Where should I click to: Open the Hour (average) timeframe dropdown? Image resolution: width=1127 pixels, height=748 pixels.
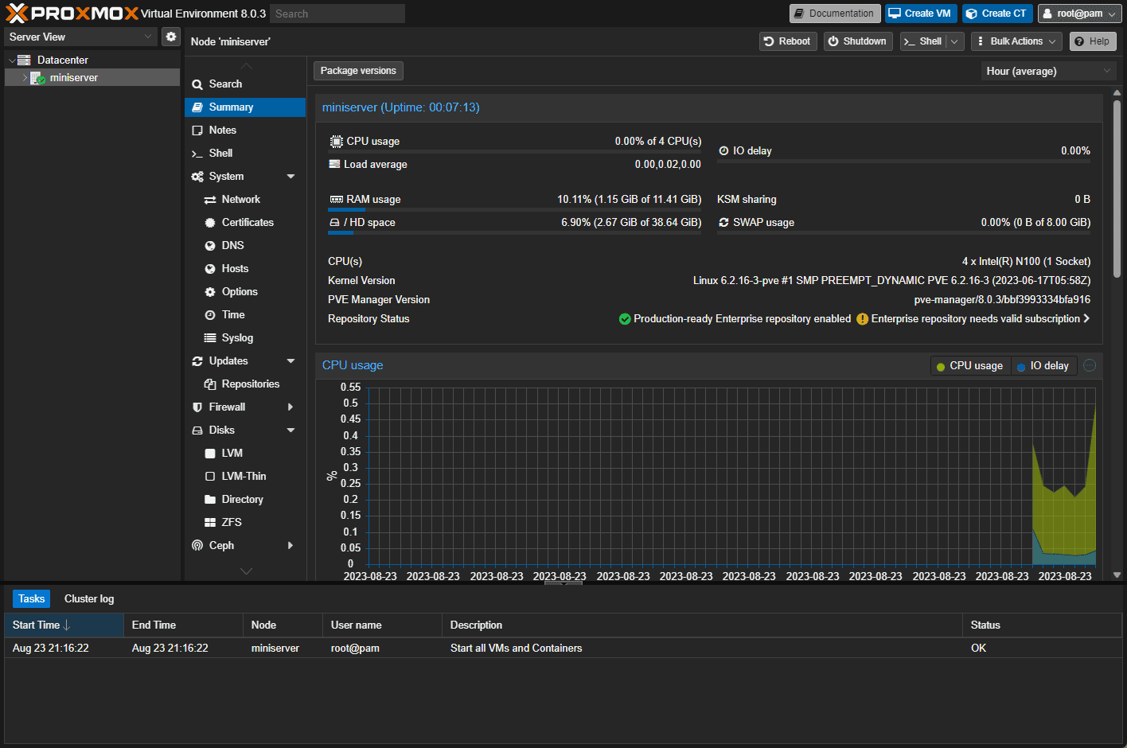(1047, 72)
